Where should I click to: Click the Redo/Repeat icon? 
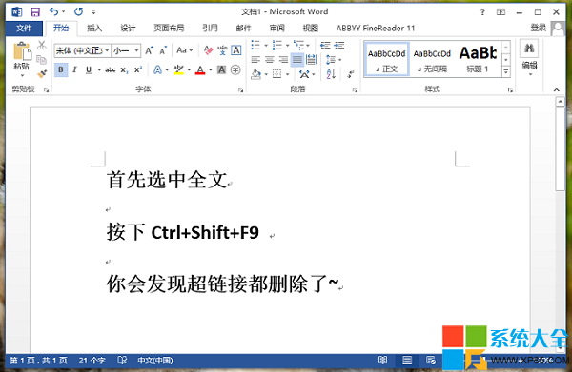(x=78, y=12)
